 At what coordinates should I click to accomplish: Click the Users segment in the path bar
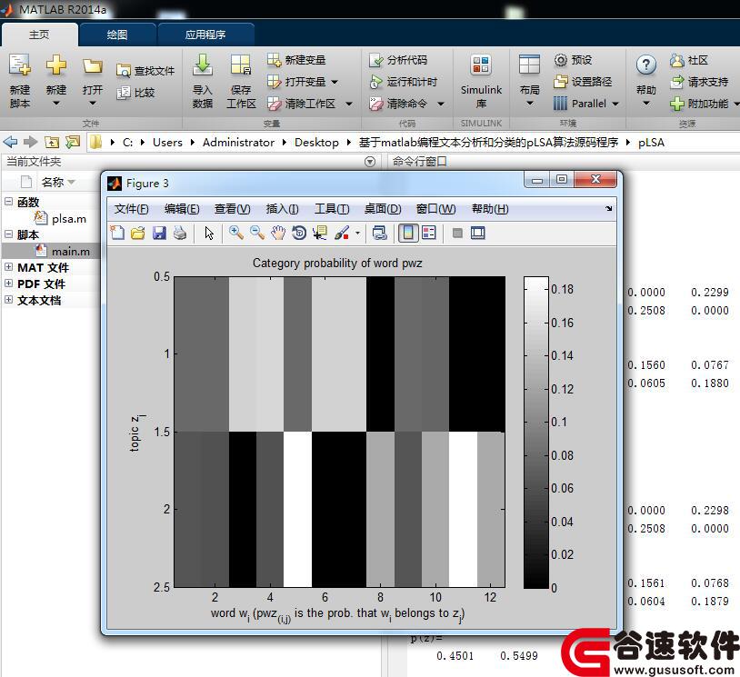pyautogui.click(x=167, y=143)
